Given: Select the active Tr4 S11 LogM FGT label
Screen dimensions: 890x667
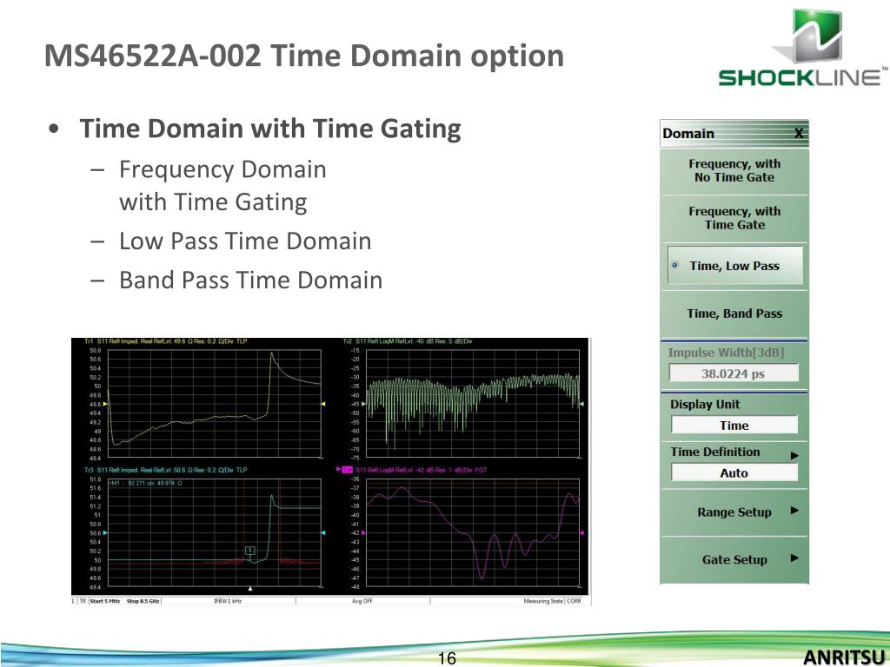Looking at the screenshot, I should [x=415, y=470].
